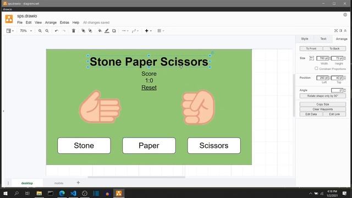Enable the Constrain Proportions checkbox
The image size is (352, 198).
[316, 68]
